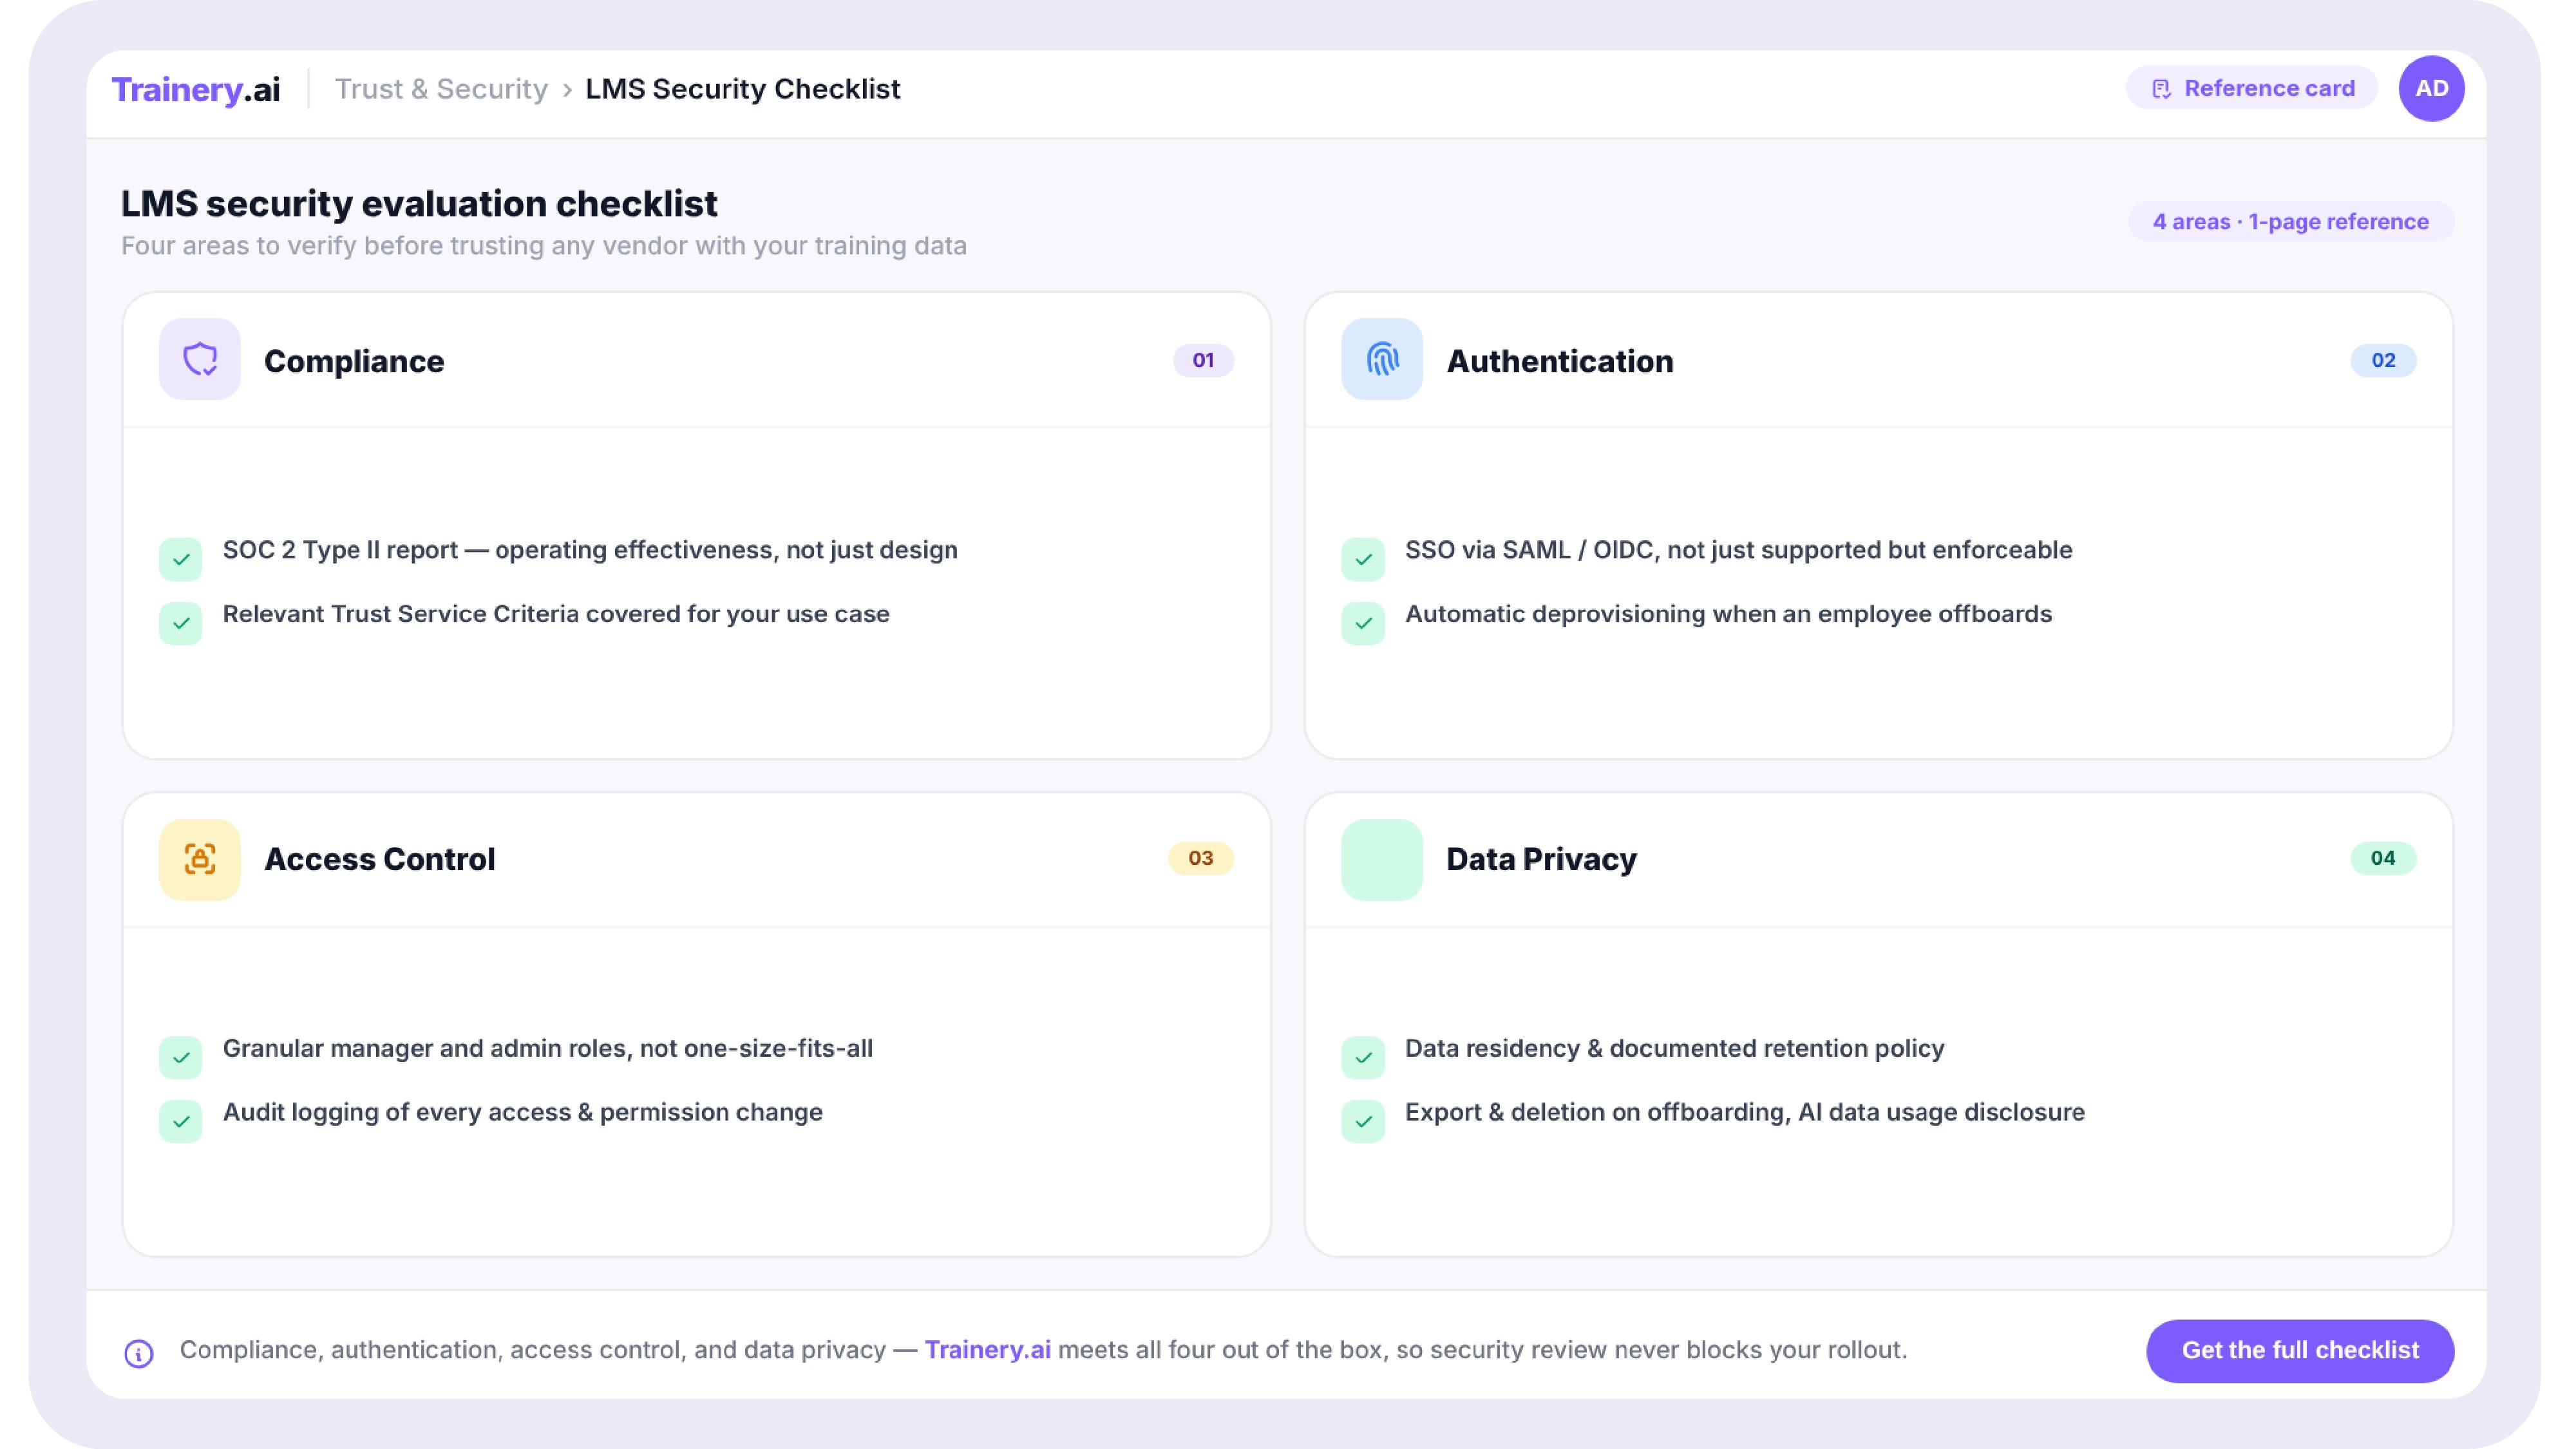The width and height of the screenshot is (2576, 1449).
Task: Open the AD user avatar
Action: 2431,88
